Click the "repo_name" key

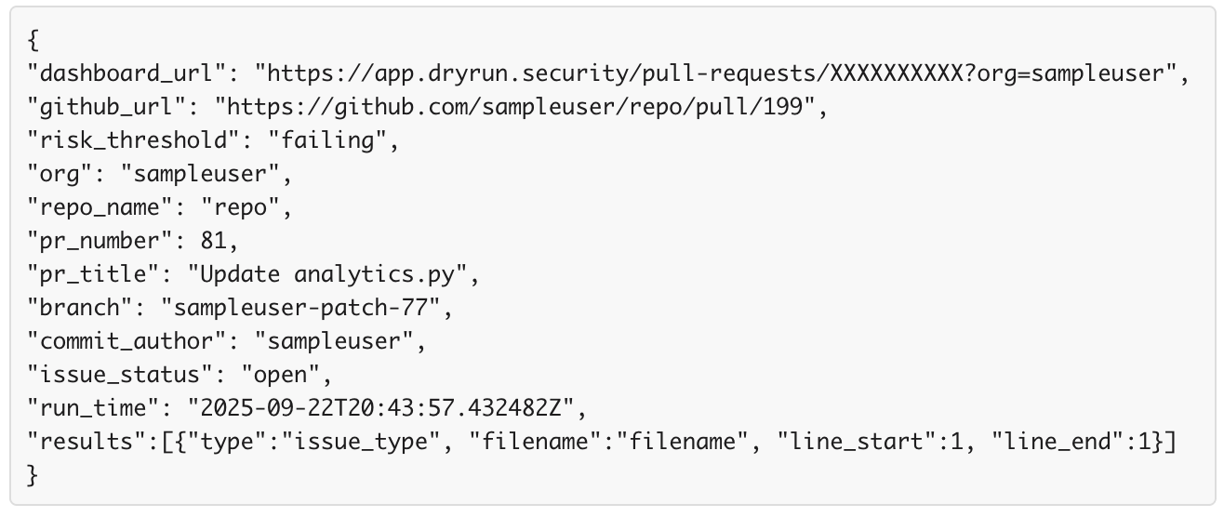coord(100,208)
